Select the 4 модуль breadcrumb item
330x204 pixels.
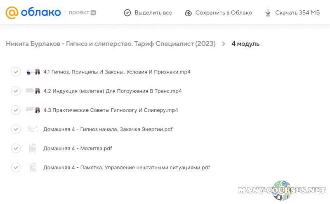click(245, 44)
